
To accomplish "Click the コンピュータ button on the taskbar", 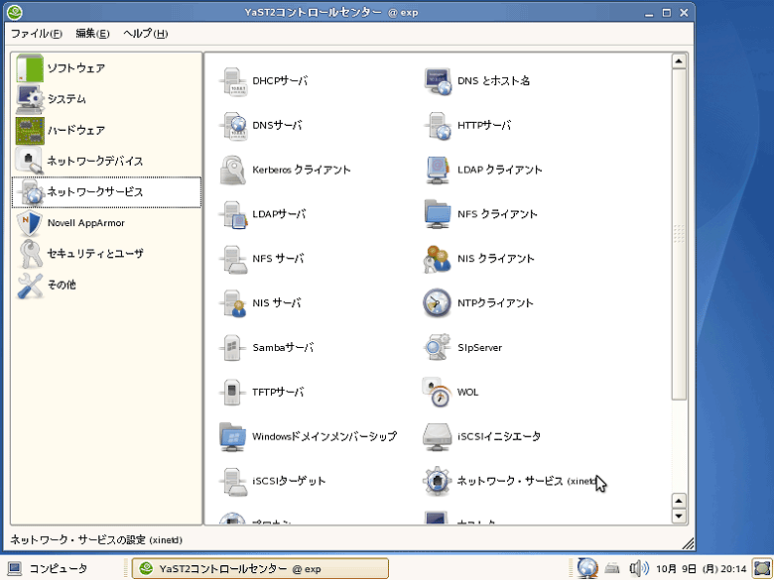I will point(48,569).
